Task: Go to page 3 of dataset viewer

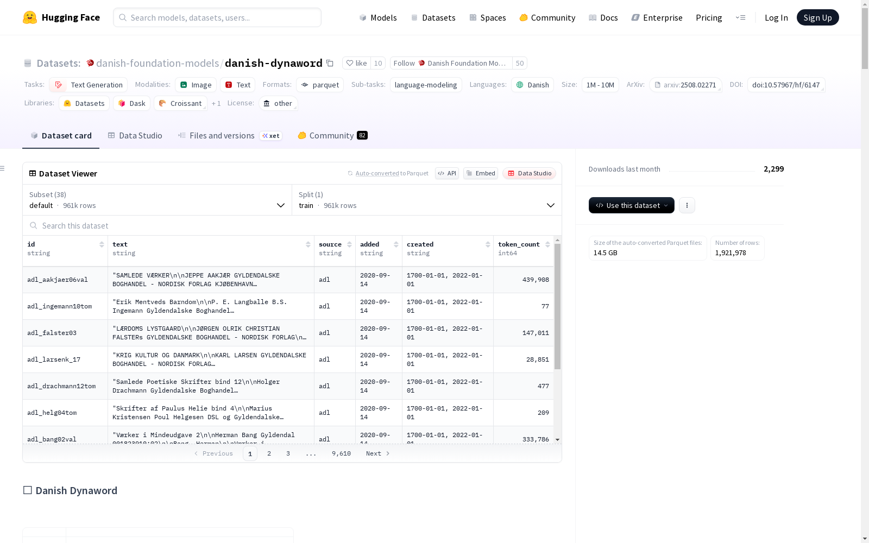Action: [288, 453]
